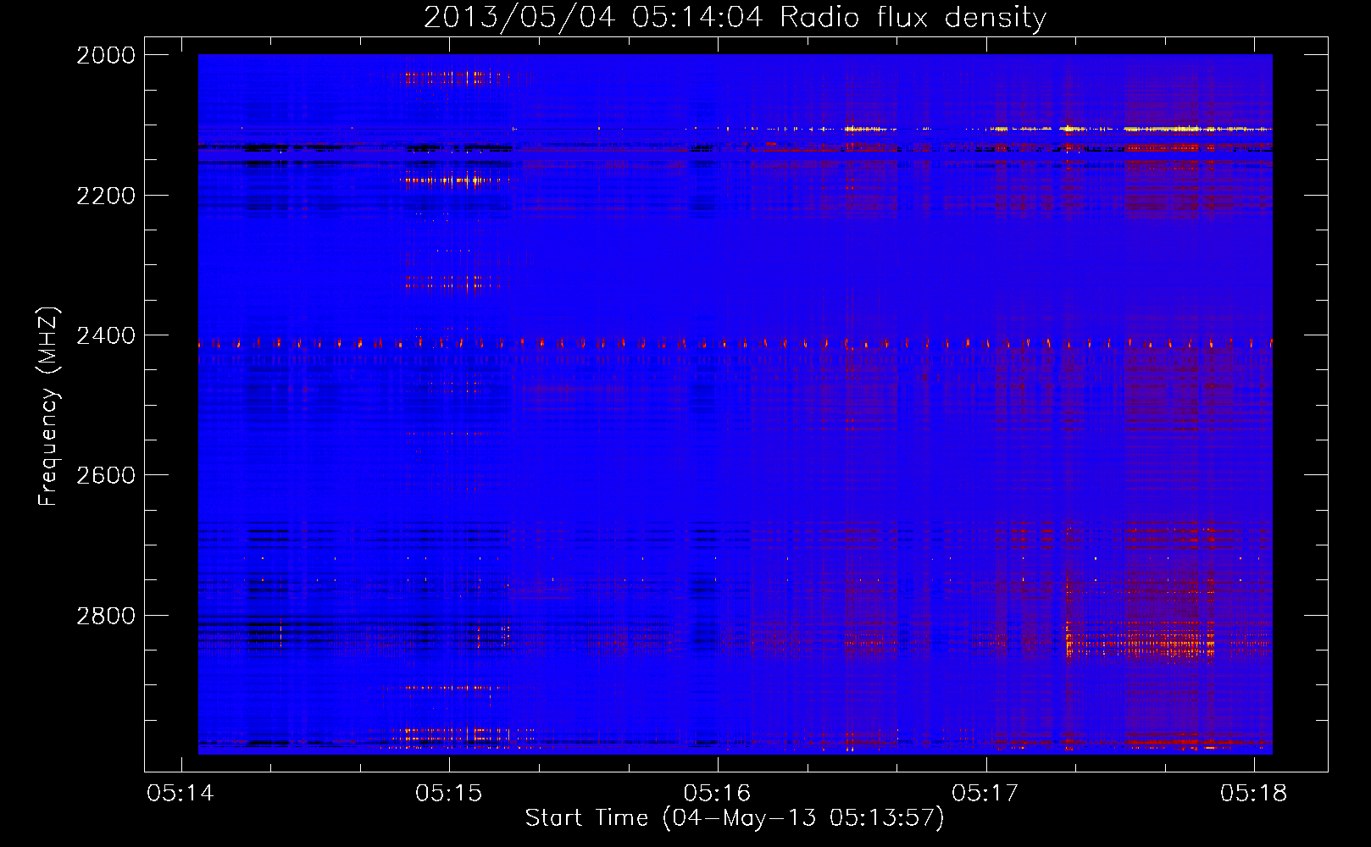
Task: Click the 2400 frequency tick label
Action: (106, 335)
